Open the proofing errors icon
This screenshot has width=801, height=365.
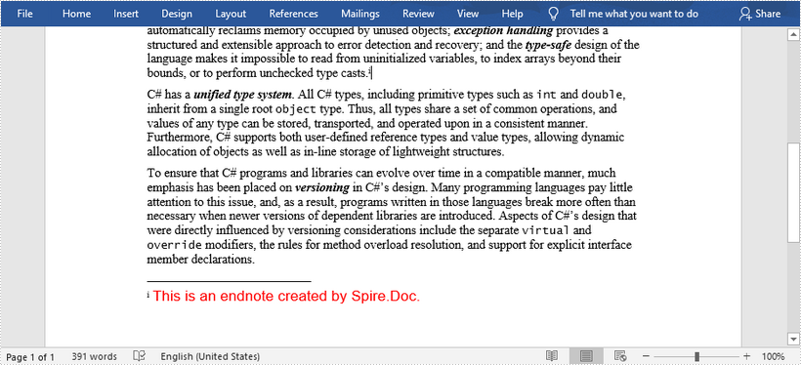139,356
